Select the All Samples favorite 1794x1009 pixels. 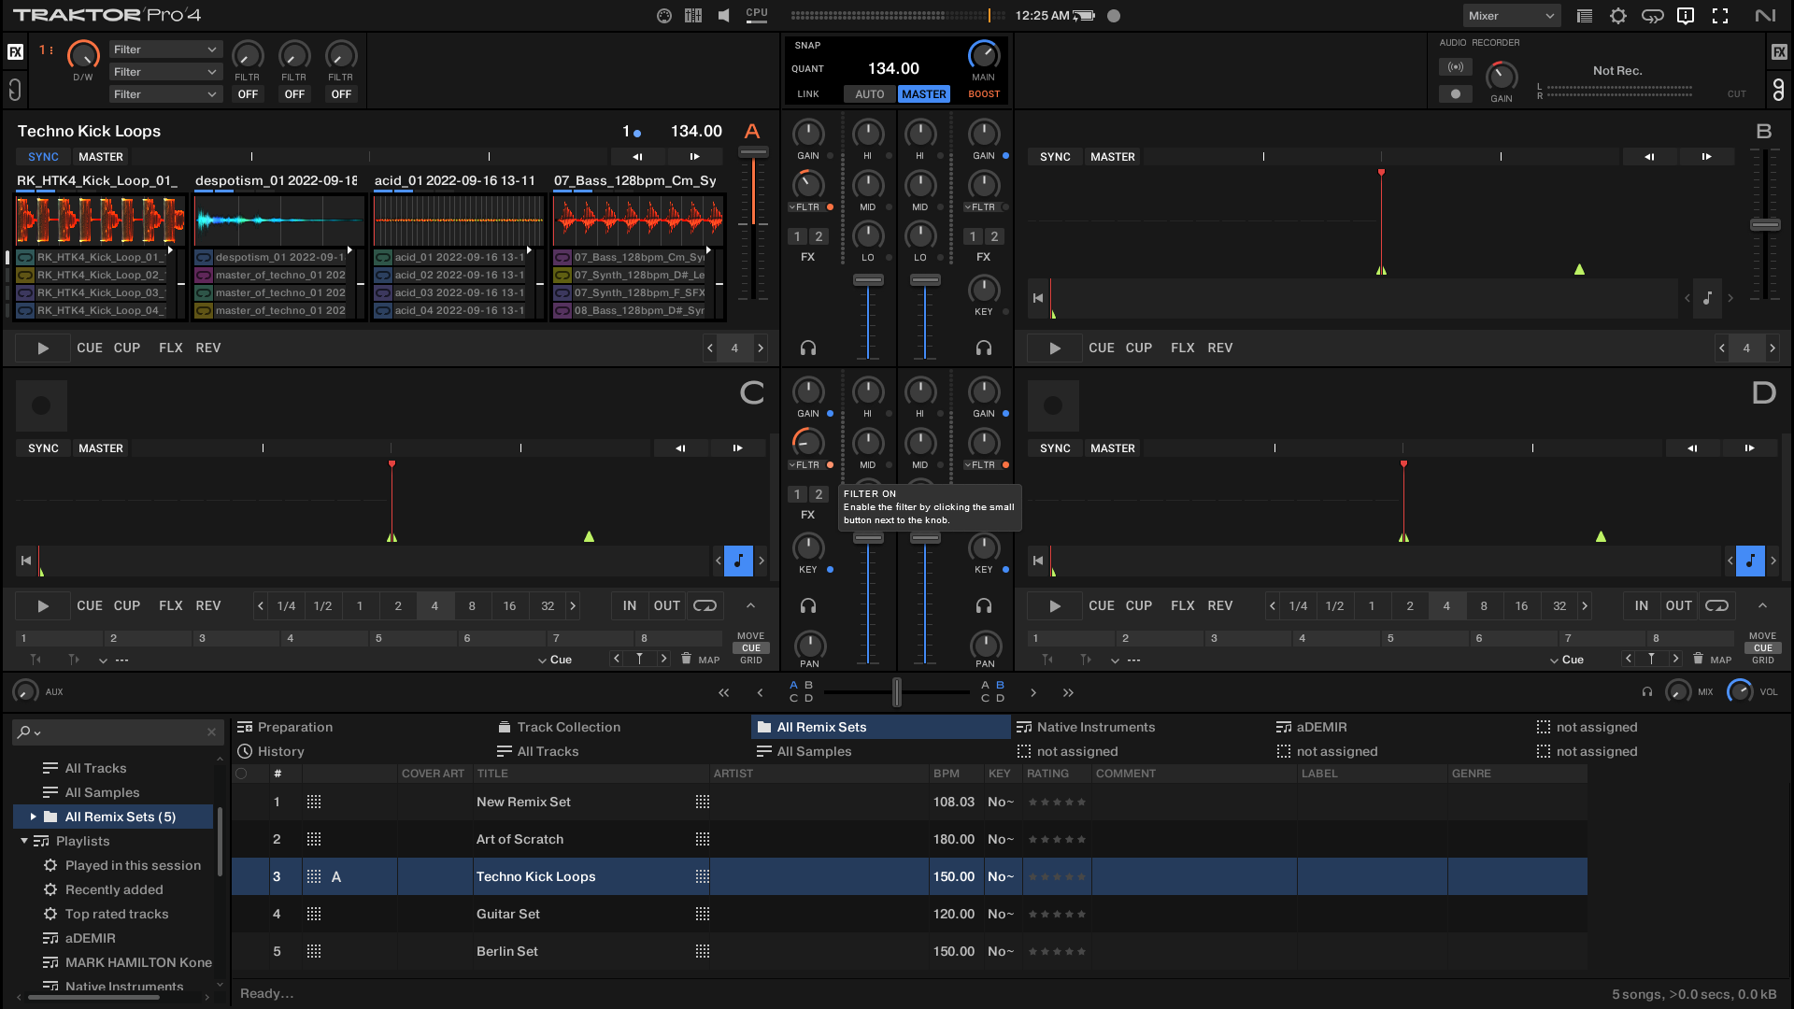point(804,751)
